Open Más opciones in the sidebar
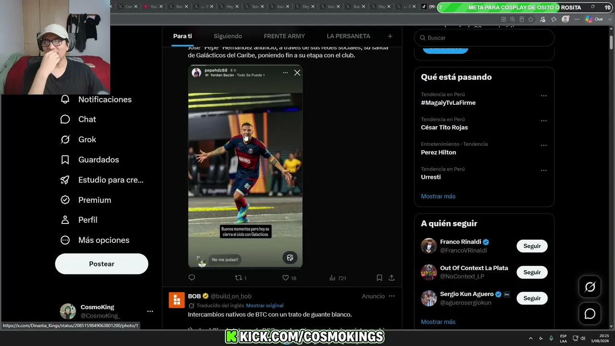 [95, 240]
